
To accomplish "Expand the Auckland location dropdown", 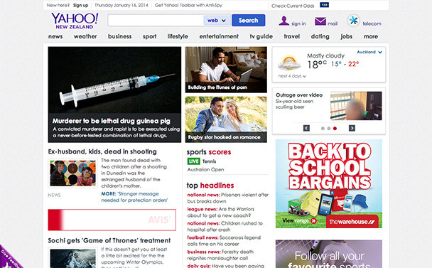I will click(369, 52).
